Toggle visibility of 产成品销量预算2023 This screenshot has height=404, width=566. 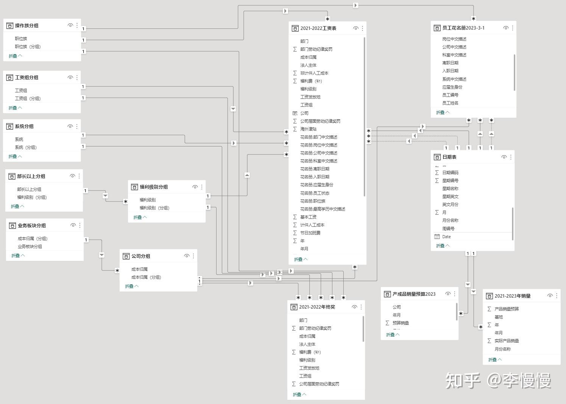click(448, 294)
